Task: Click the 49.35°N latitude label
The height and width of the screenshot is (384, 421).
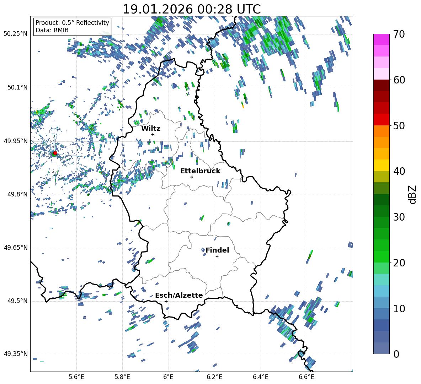Action: click(16, 354)
